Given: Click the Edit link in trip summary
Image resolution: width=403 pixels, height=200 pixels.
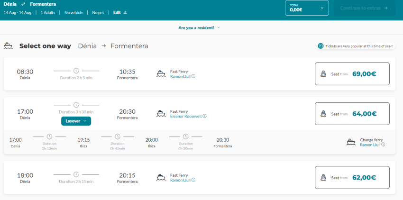Looking at the screenshot, I should pyautogui.click(x=117, y=12).
